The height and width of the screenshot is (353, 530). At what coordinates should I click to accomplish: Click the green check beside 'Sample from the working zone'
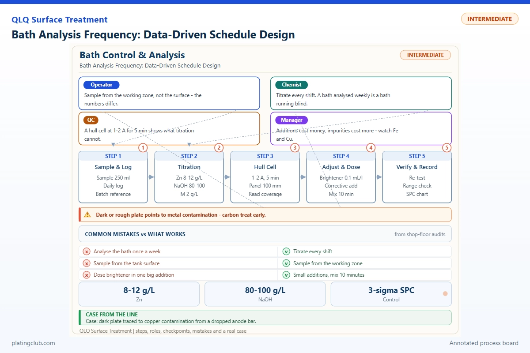tap(286, 263)
